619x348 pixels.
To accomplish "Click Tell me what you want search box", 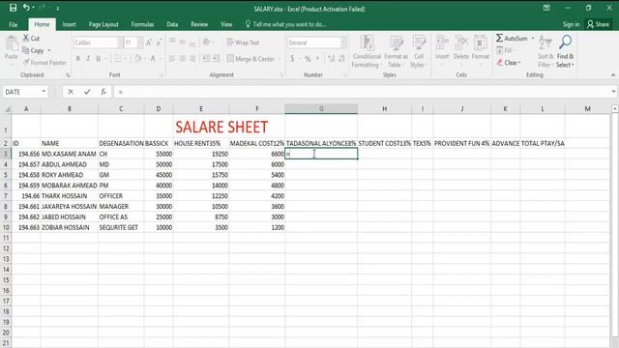I will (286, 24).
